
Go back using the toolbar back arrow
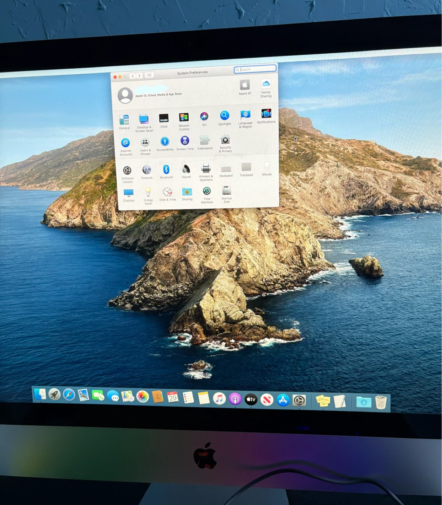coord(132,76)
